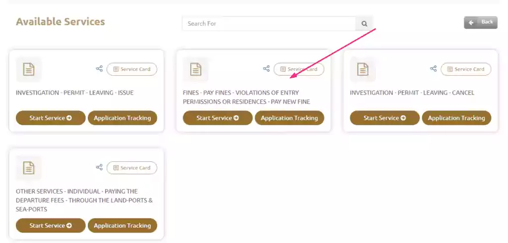508x243 pixels.
Task: Click the search magnifier icon
Action: pos(365,24)
